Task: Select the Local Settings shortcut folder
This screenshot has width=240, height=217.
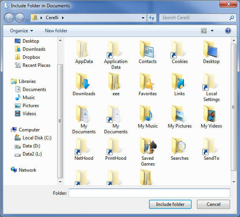Action: pos(211,87)
